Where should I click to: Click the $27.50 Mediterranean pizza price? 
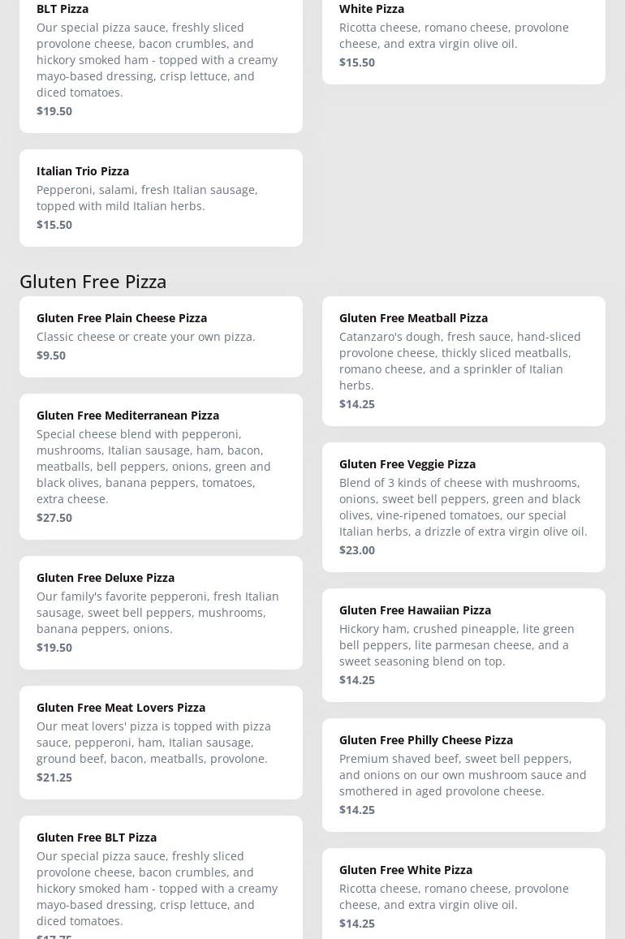54,518
